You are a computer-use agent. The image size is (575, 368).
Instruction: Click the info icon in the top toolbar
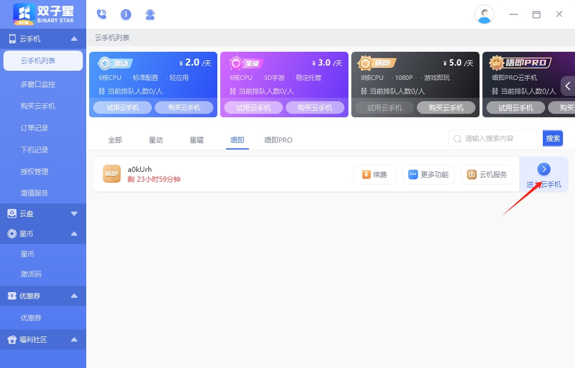(125, 14)
